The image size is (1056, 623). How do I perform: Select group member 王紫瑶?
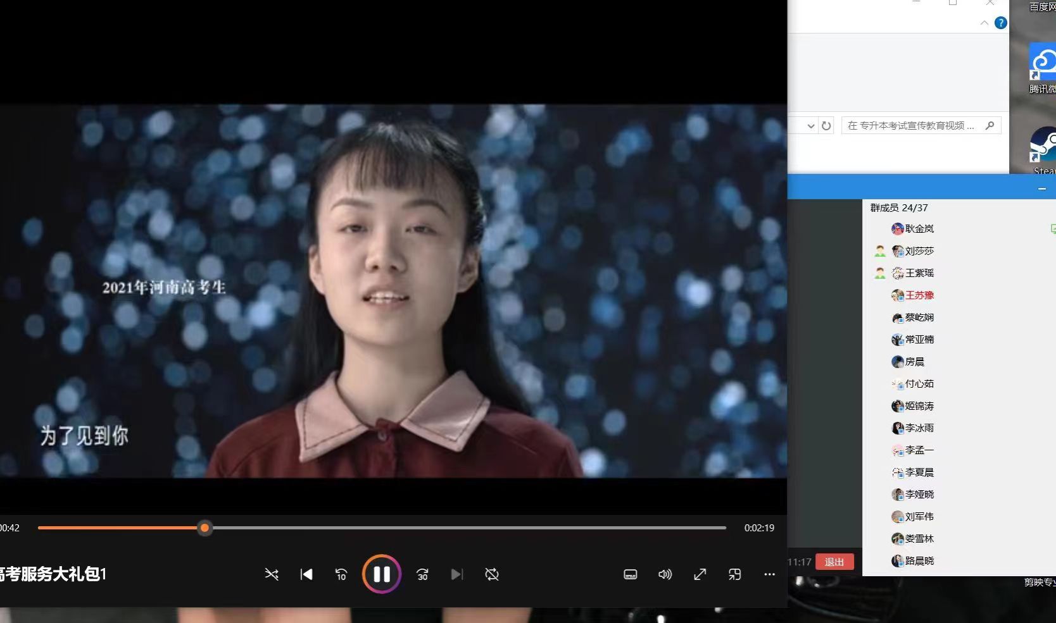[x=919, y=273]
